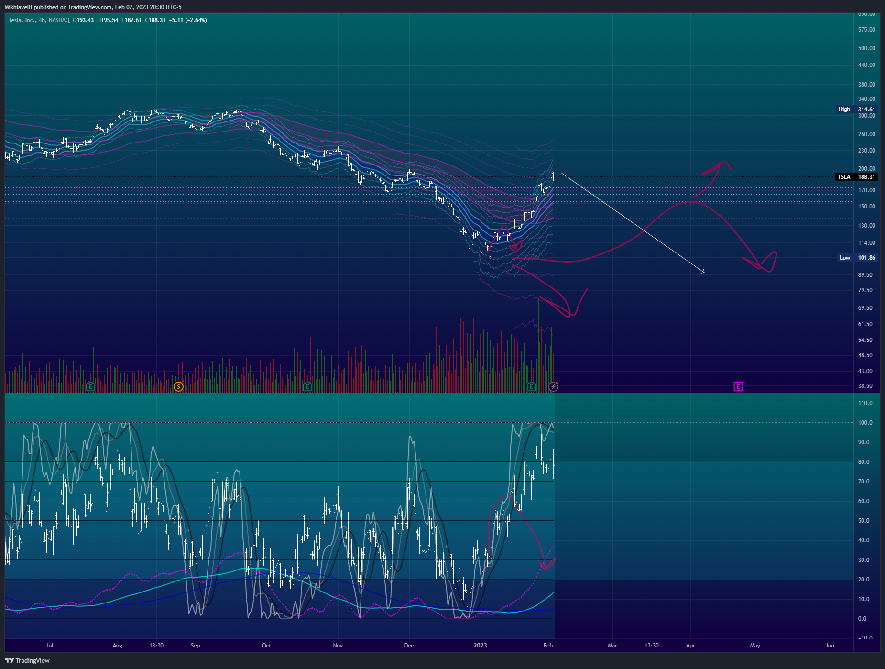Click the '170.00' price scale label
Screen dimensions: 885x669
point(866,190)
